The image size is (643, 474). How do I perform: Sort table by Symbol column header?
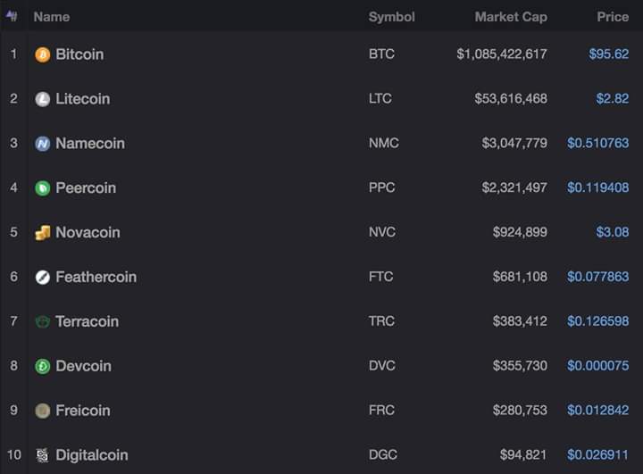(391, 17)
